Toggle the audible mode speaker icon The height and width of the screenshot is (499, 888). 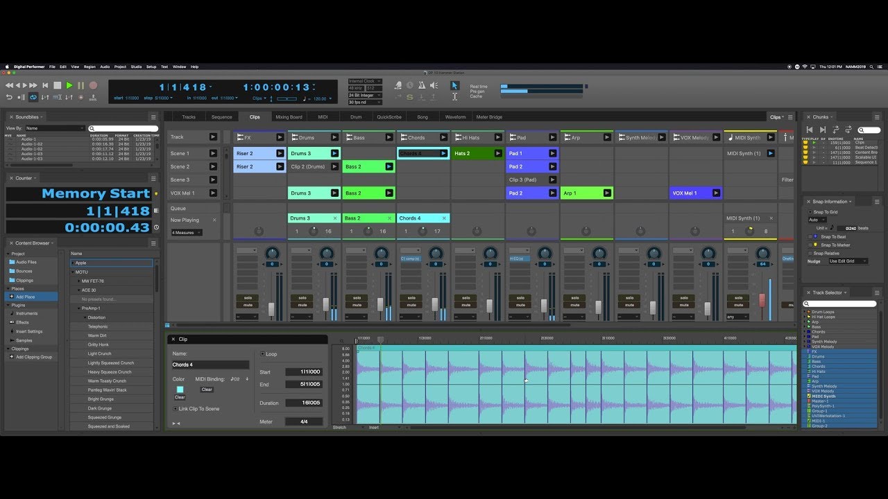[x=434, y=86]
